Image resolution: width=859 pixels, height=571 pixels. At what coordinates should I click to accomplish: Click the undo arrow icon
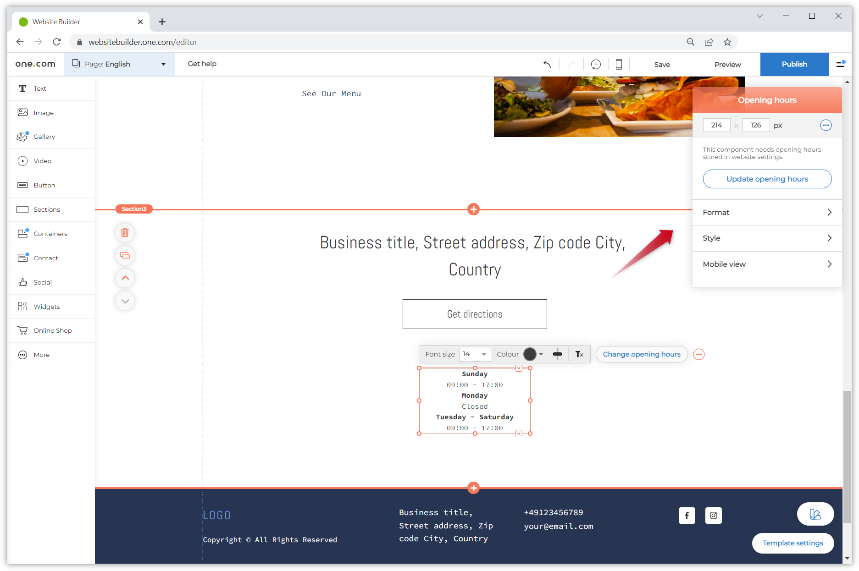click(x=547, y=65)
